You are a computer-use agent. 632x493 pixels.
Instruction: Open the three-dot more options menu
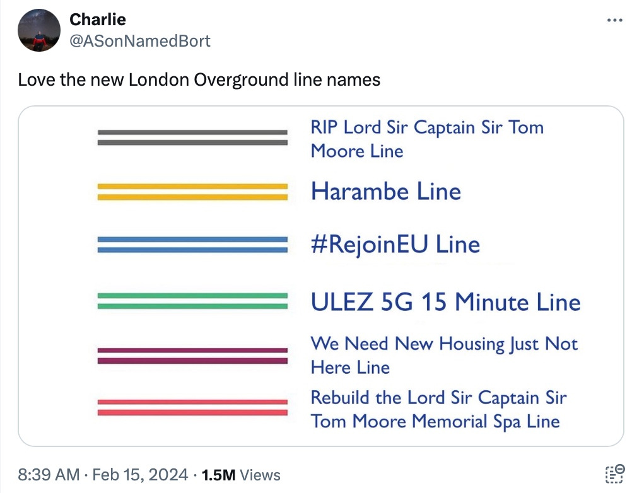point(615,20)
